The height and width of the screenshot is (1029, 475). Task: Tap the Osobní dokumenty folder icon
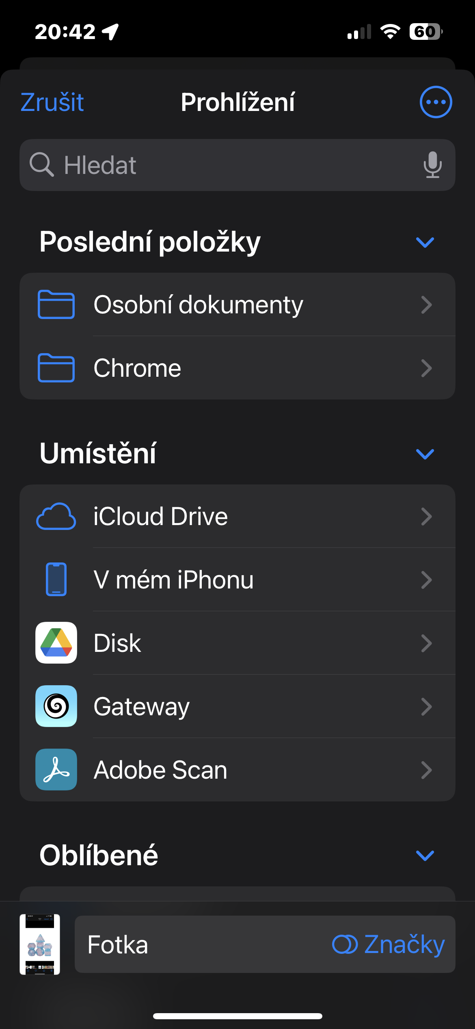click(x=56, y=304)
